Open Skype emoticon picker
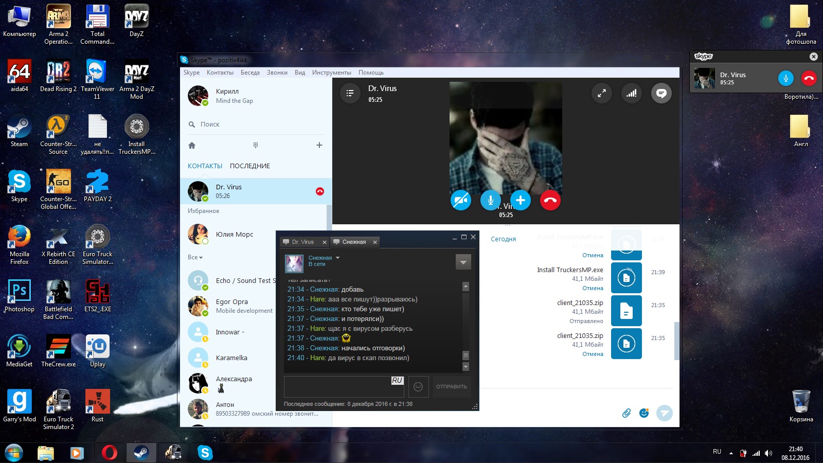This screenshot has width=823, height=463. (x=644, y=413)
